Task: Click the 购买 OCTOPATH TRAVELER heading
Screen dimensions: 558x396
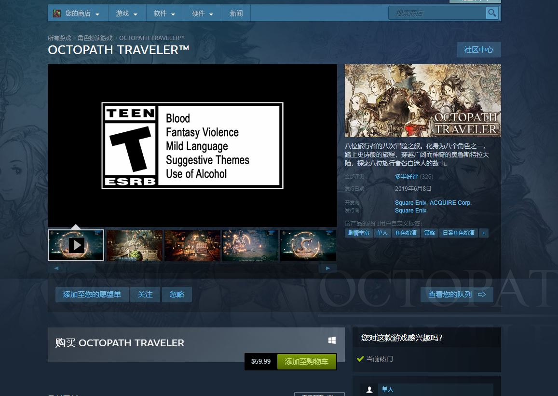Action: pos(120,343)
